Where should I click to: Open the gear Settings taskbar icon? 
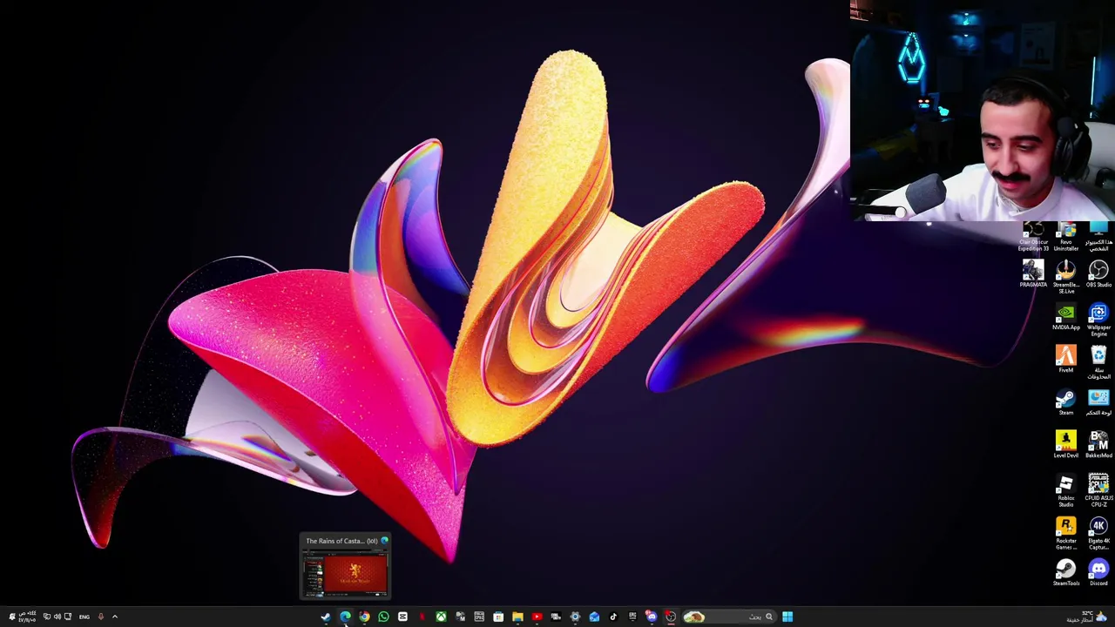coord(575,617)
